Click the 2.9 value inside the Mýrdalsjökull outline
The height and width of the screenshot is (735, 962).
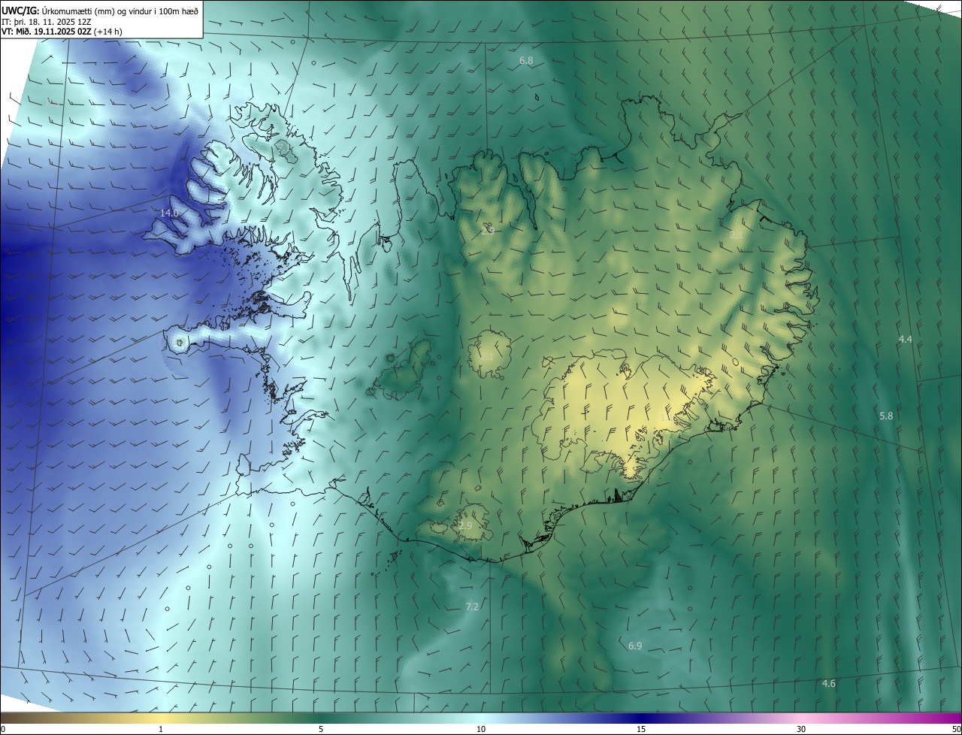tap(465, 526)
